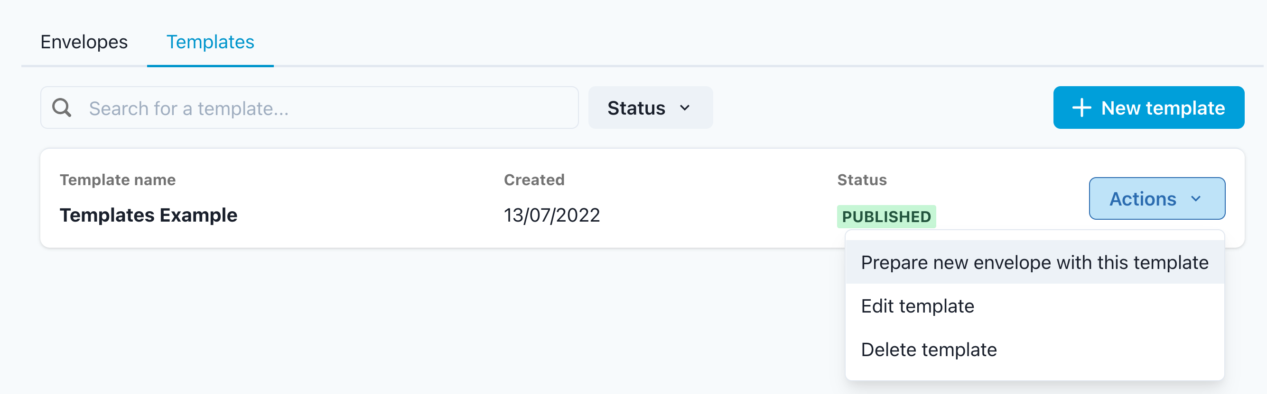Click the 'Status' column label in the row

pyautogui.click(x=862, y=180)
